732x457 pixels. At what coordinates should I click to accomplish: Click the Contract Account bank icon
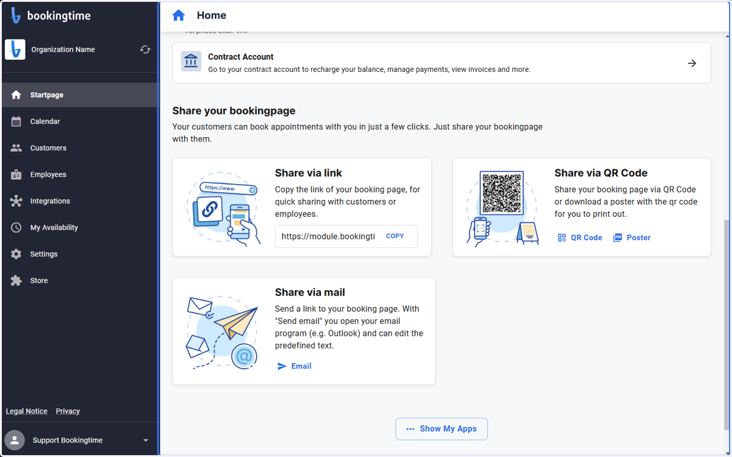point(191,61)
